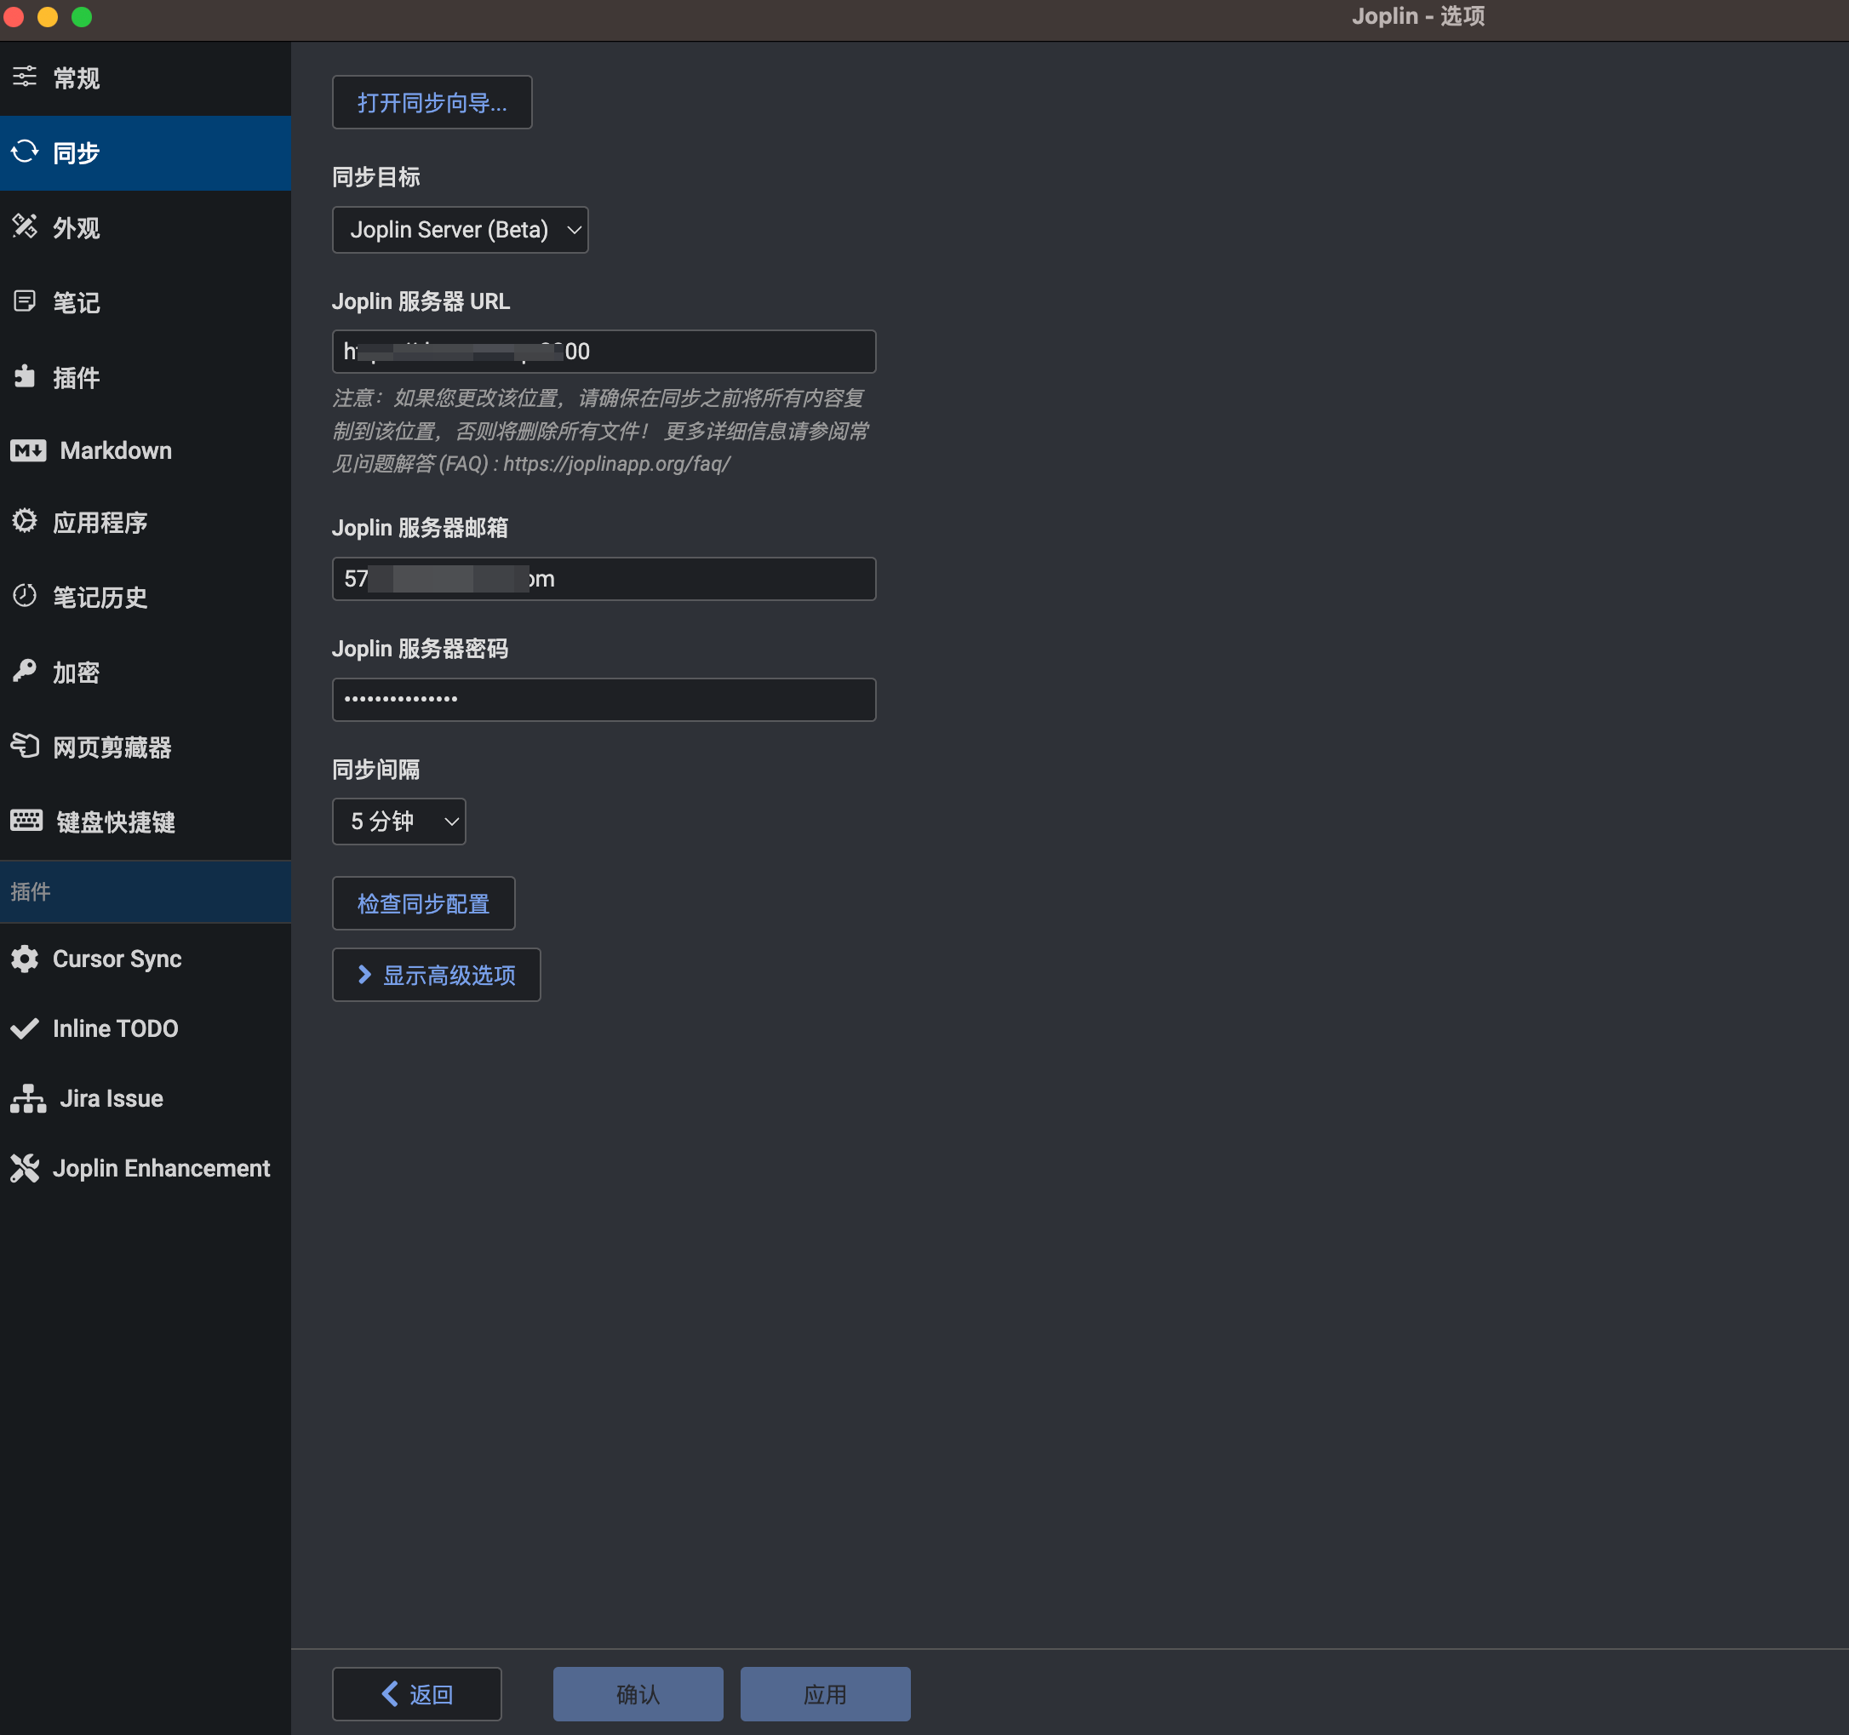Screen dimensions: 1849x1735
Task: Click the web clipper icon beside 网页剪藏器
Action: click(x=25, y=746)
